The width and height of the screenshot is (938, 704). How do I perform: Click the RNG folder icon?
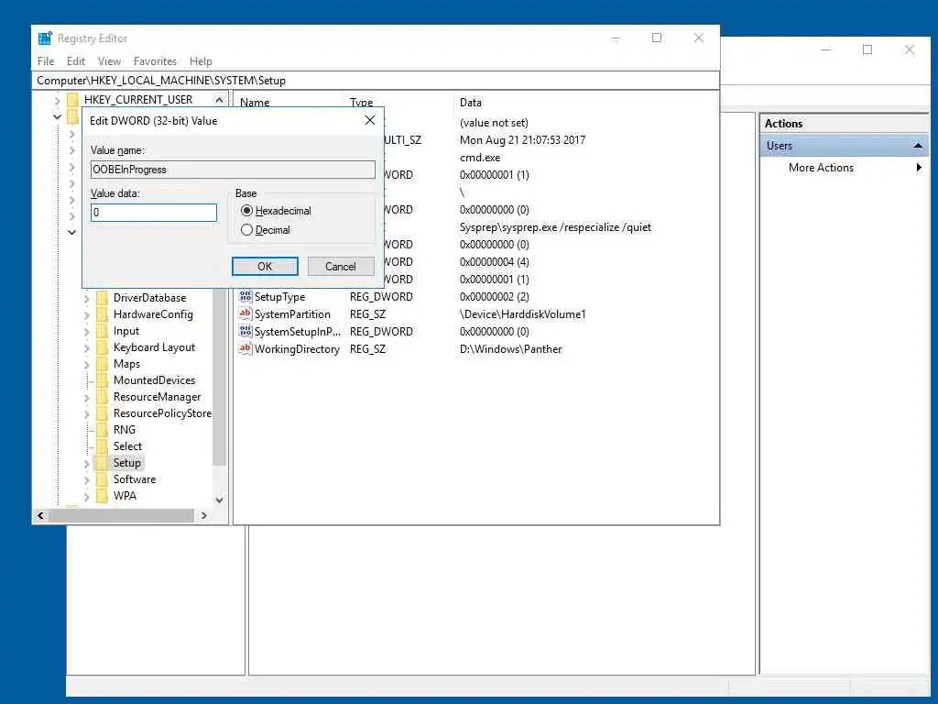(103, 429)
